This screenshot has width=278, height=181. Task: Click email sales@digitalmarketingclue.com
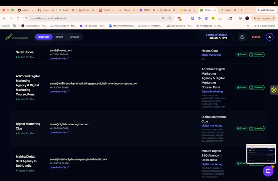click(69, 124)
